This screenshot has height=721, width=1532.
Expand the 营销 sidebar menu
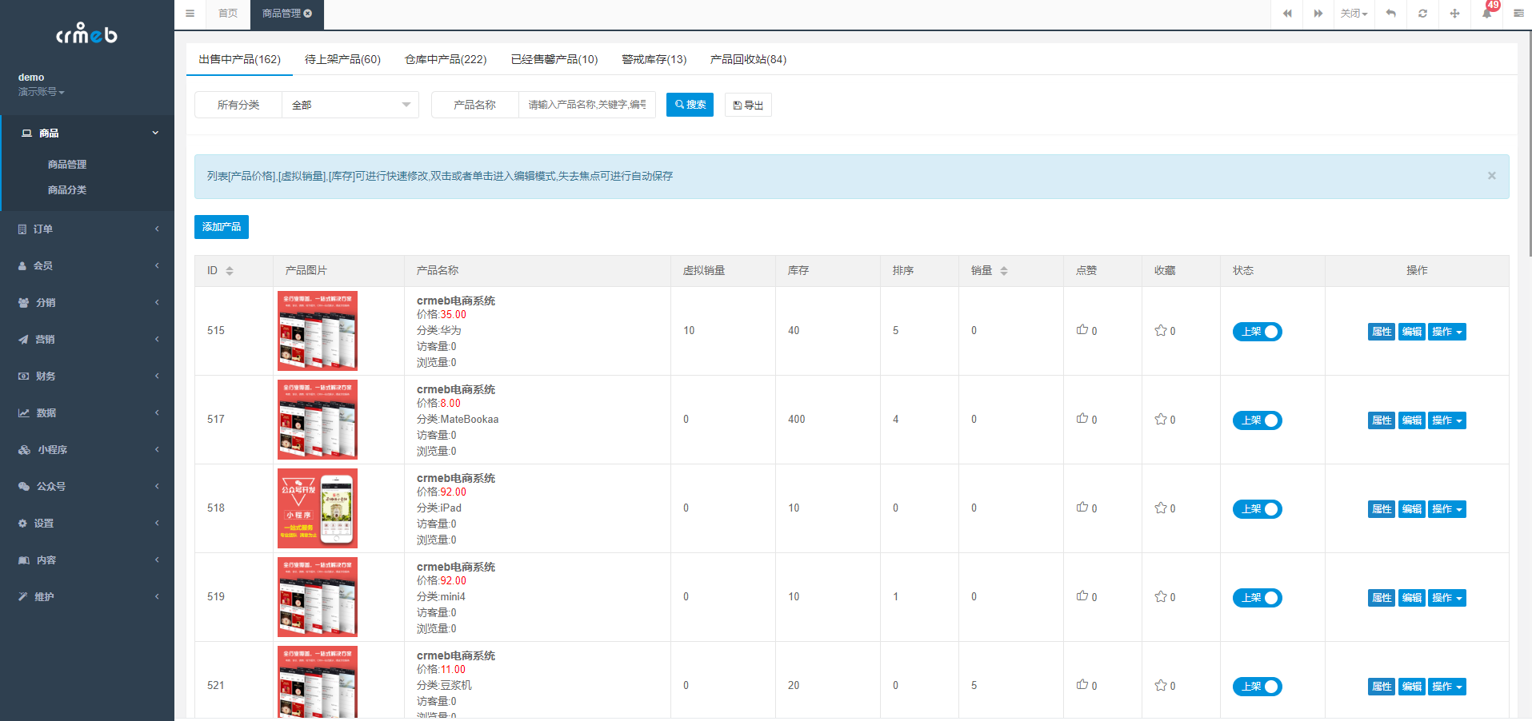pos(87,340)
